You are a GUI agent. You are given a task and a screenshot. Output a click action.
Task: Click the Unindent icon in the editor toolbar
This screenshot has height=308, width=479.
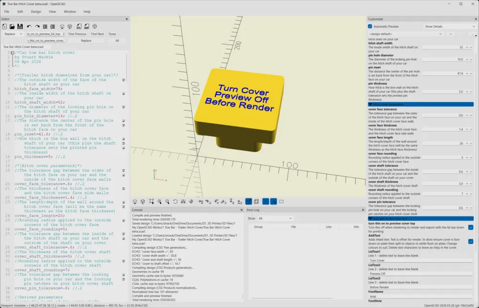(45, 26)
